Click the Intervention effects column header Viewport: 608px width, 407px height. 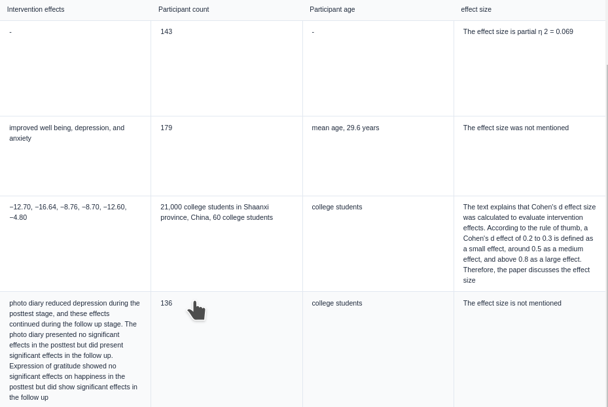[x=36, y=10]
